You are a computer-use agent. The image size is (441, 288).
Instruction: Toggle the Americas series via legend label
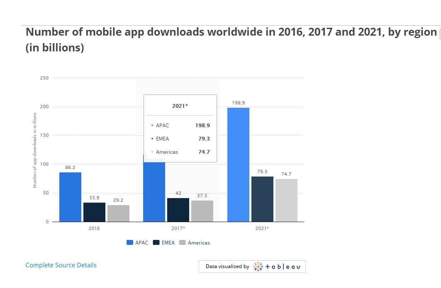click(199, 242)
